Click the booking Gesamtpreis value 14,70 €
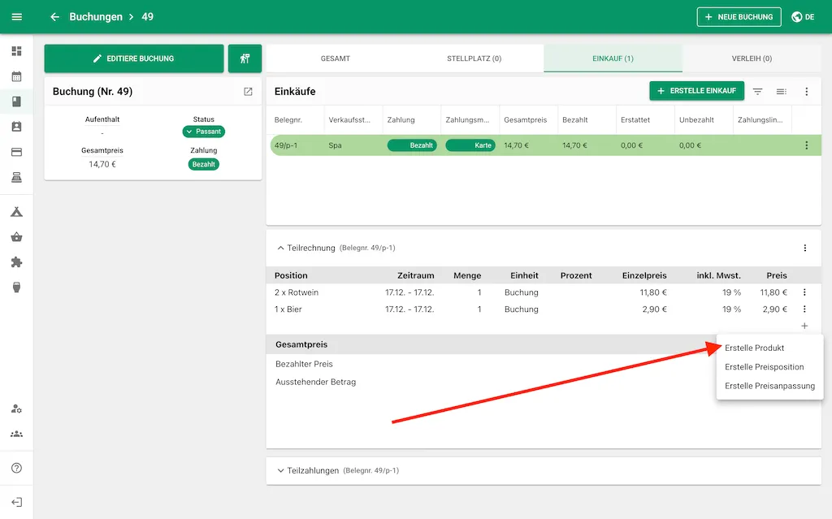 tap(102, 165)
